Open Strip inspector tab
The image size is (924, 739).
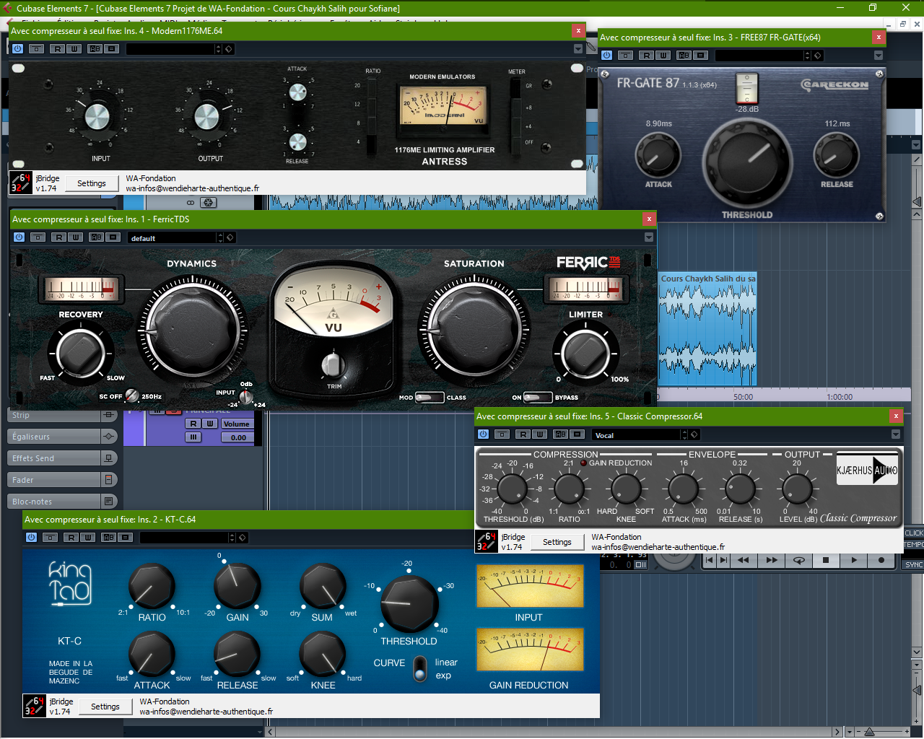62,415
